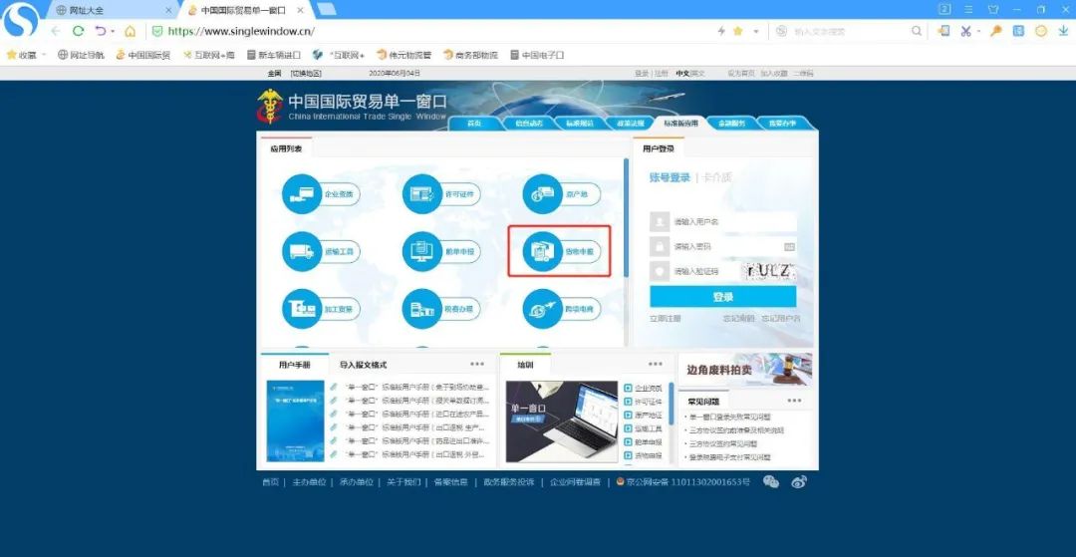
Task: Select the 首页 navigation tab
Action: click(474, 124)
